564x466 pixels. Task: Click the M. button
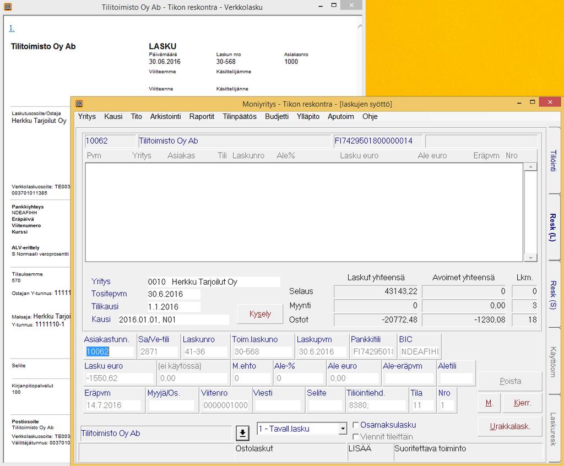pyautogui.click(x=489, y=403)
